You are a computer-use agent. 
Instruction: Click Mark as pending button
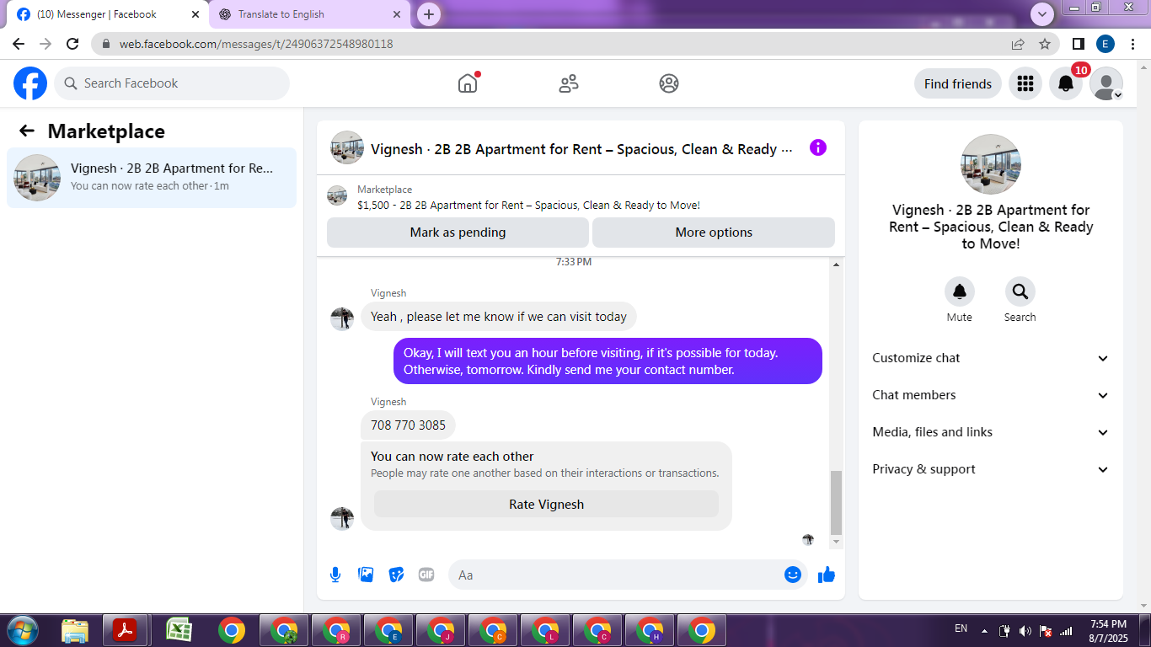coord(458,233)
